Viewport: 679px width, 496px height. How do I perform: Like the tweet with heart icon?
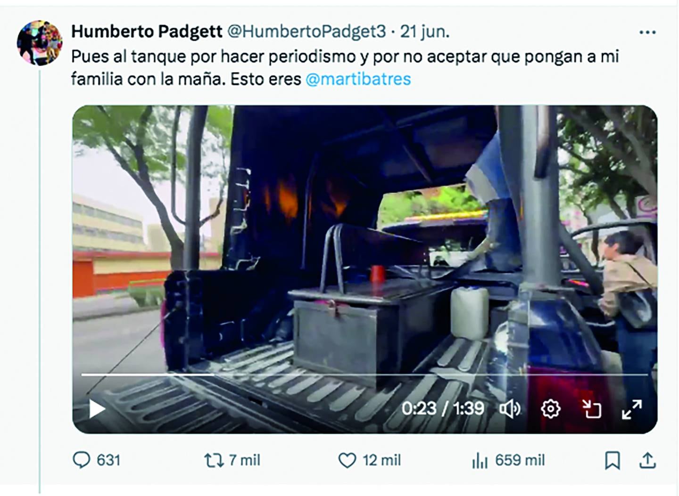point(347,460)
